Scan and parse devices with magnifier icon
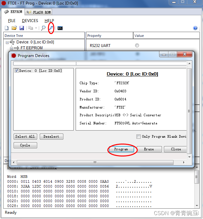This screenshot has width=203, height=219. point(43,28)
